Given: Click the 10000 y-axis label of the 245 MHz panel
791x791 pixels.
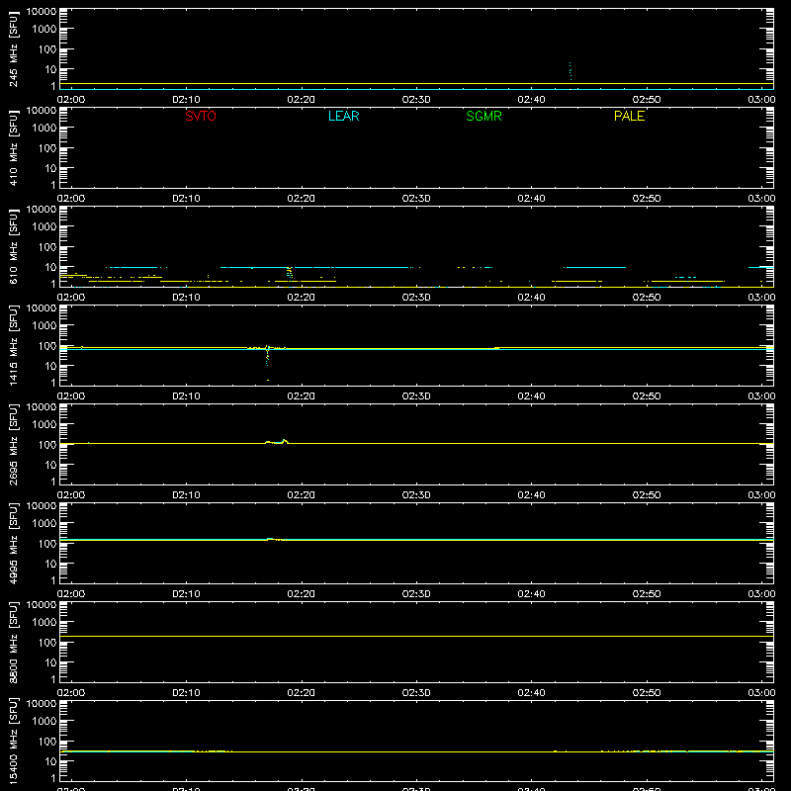Looking at the screenshot, I should coord(42,12).
